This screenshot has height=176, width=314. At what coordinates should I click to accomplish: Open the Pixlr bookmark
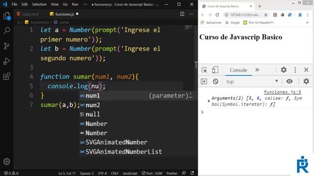(x=259, y=22)
